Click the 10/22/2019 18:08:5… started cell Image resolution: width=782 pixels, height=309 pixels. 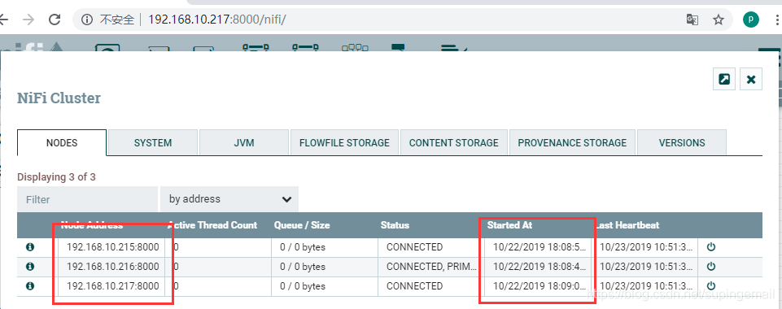tap(539, 247)
